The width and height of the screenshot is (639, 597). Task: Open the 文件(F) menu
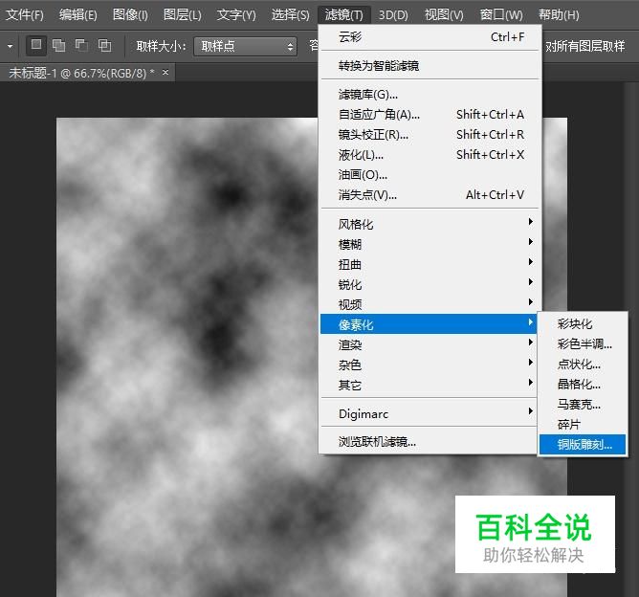click(x=25, y=15)
